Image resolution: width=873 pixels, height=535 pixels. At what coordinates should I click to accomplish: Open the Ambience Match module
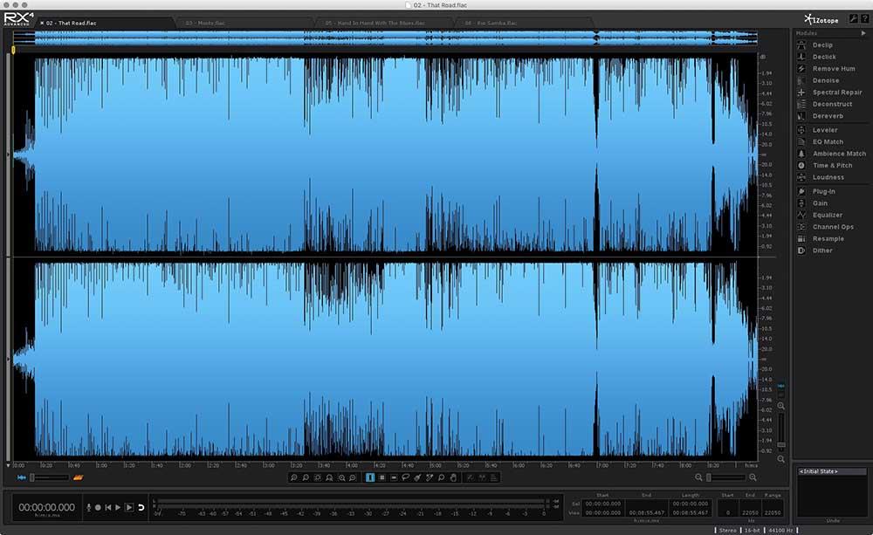click(838, 154)
